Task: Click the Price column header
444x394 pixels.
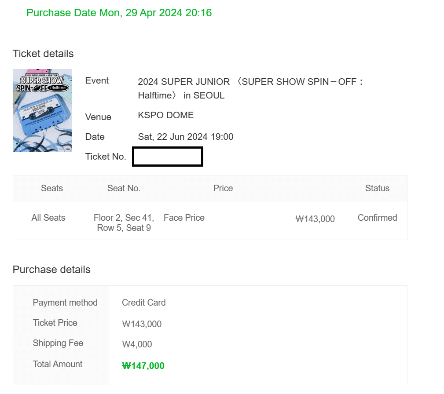Action: point(223,188)
